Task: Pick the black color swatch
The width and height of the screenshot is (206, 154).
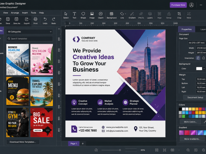Action: [180, 109]
